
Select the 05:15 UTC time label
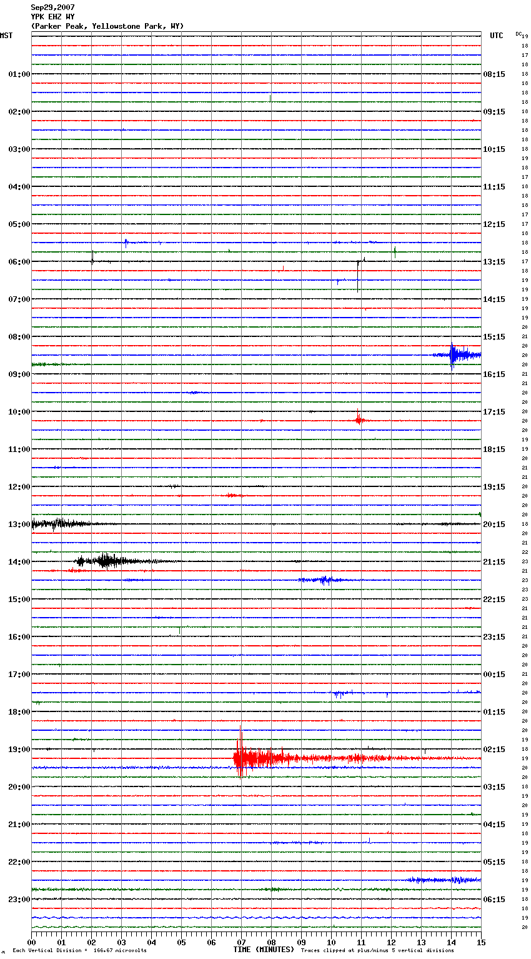[x=494, y=862]
